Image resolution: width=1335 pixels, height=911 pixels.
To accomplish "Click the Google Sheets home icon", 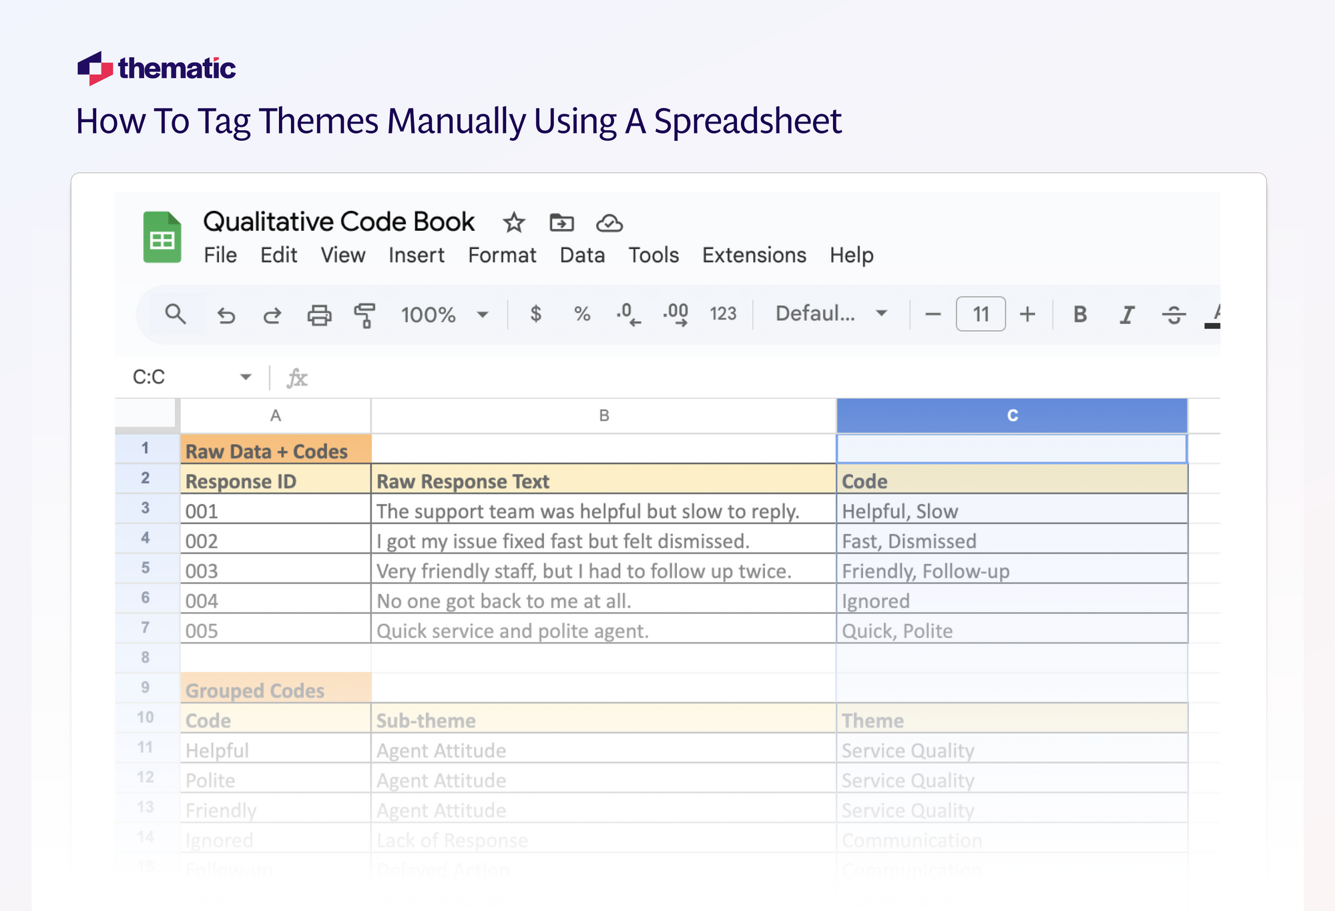I will (x=162, y=237).
